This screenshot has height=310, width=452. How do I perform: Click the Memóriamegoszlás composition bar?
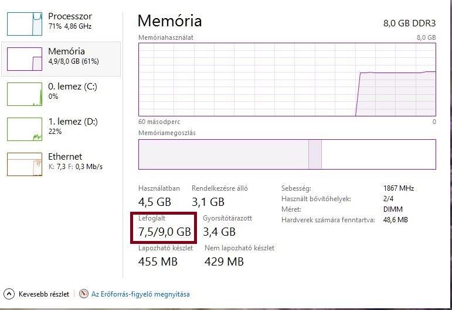click(x=287, y=154)
